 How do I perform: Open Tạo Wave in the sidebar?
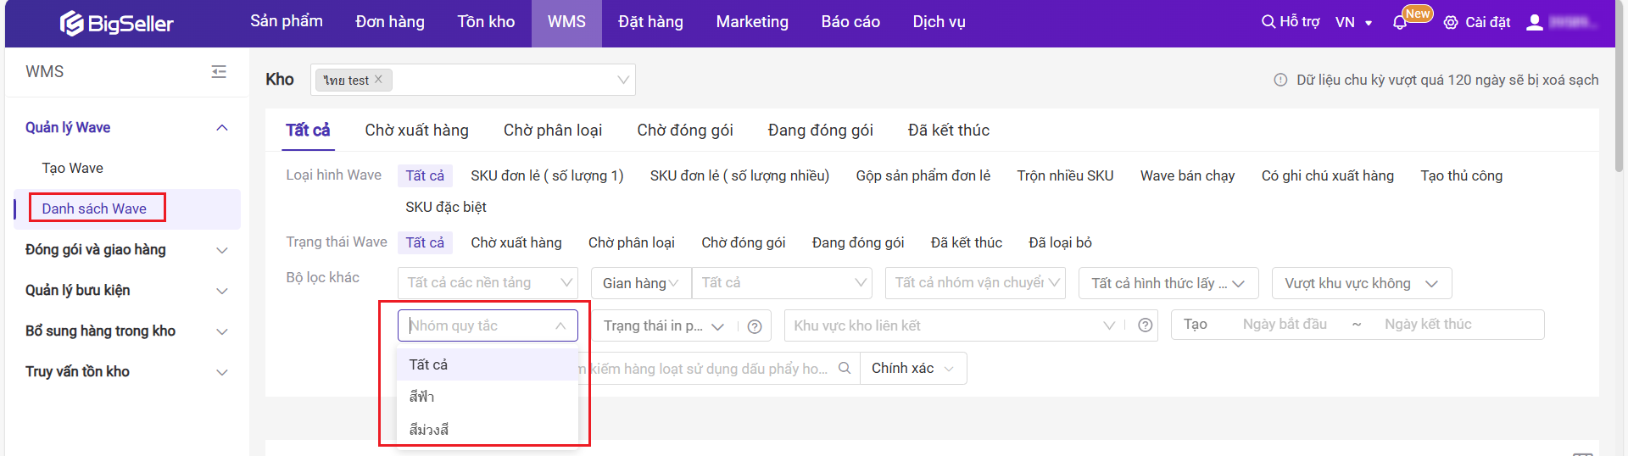73,169
